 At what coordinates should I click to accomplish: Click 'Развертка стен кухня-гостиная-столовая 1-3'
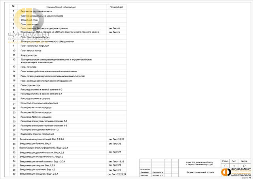point(44,121)
